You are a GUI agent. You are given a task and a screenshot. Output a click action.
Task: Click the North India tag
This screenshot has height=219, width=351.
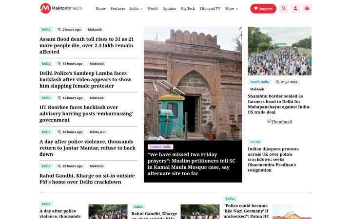pyautogui.click(x=259, y=82)
